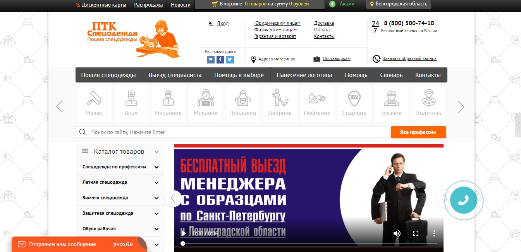
Task: Play the banner video
Action: coord(184,233)
